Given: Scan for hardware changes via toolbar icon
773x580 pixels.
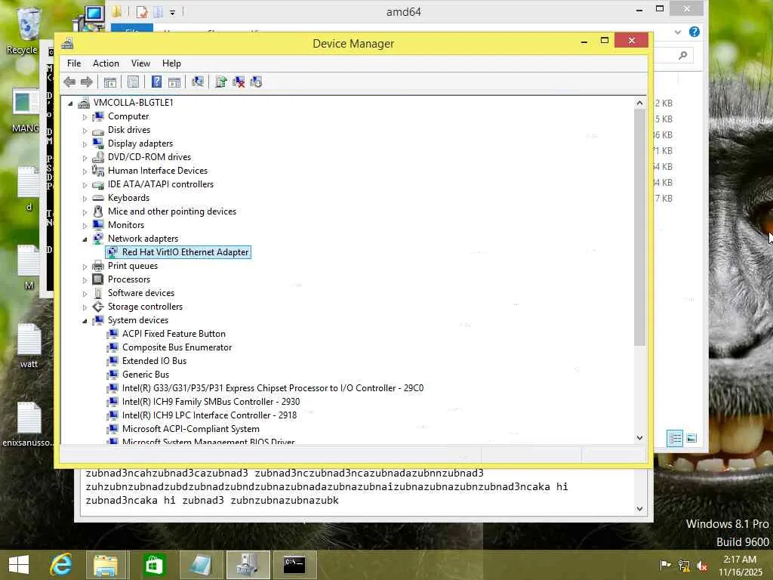Looking at the screenshot, I should [x=198, y=82].
